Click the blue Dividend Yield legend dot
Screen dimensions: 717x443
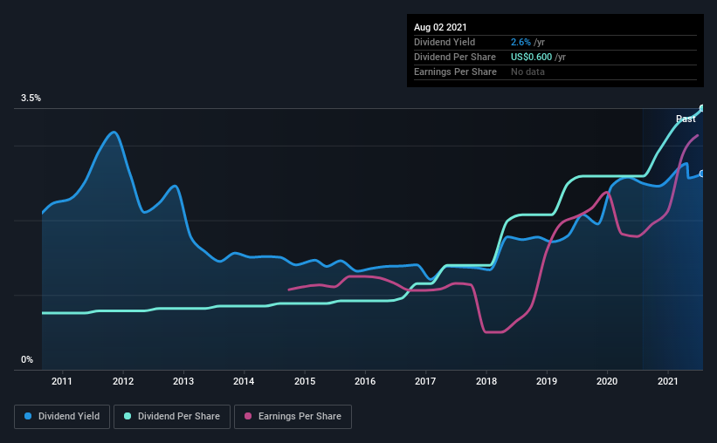[28, 416]
